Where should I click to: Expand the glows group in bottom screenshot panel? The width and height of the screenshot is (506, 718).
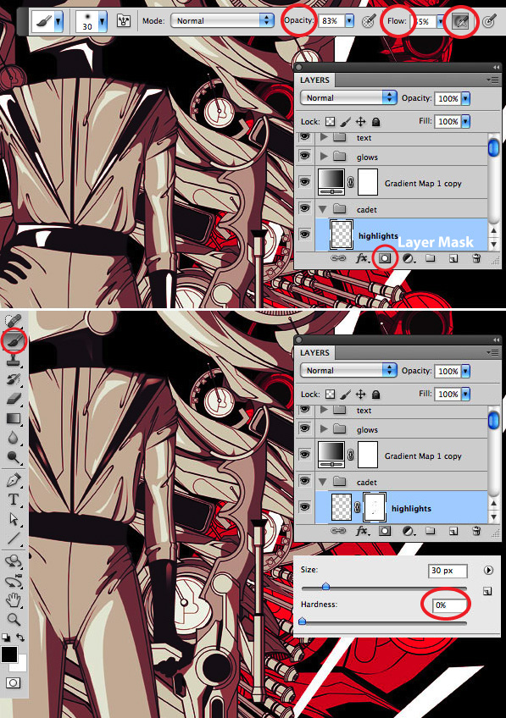[324, 429]
